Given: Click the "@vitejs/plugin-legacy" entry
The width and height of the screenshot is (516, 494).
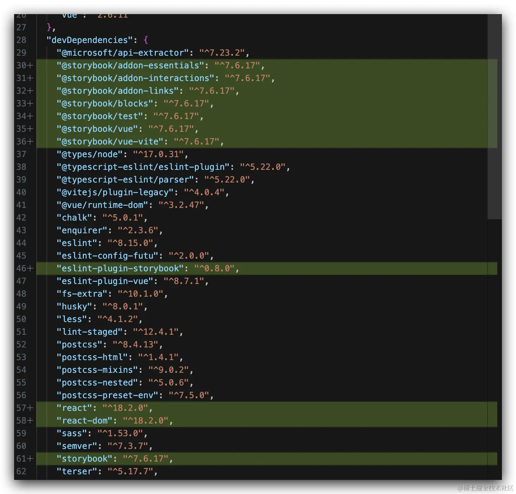Looking at the screenshot, I should click(x=143, y=192).
